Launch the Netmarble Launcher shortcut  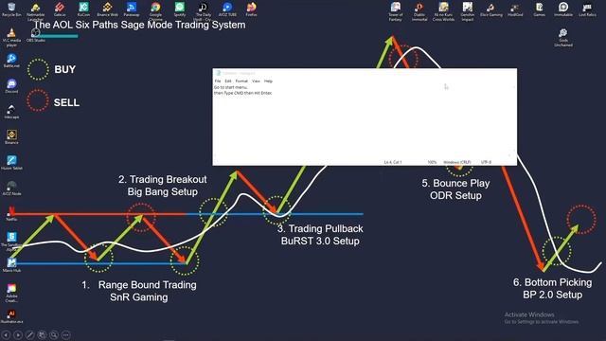(x=36, y=10)
